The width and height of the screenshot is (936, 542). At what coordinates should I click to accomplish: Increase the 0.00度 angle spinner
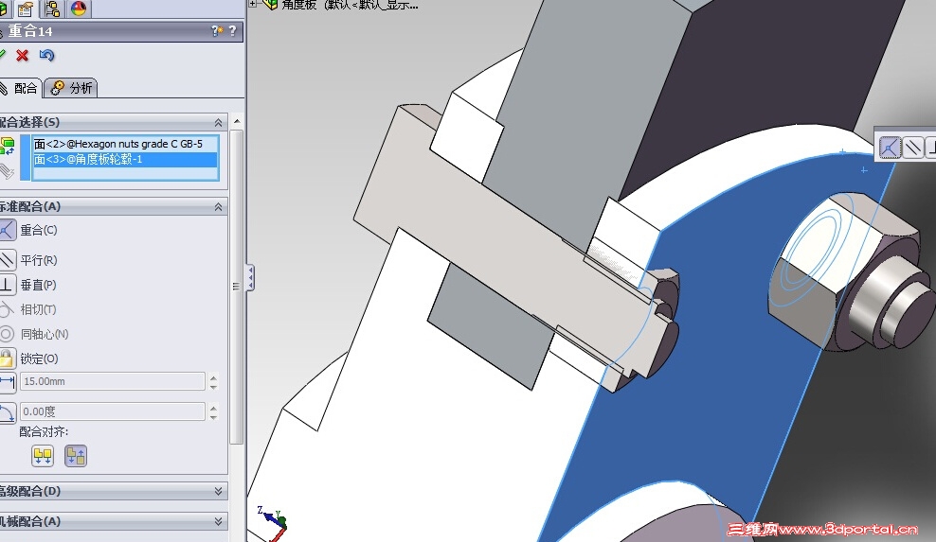(x=214, y=408)
